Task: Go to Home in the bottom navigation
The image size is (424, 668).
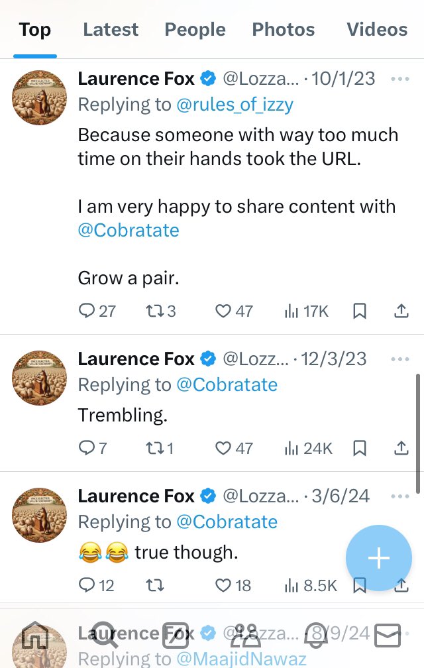Action: (36, 636)
